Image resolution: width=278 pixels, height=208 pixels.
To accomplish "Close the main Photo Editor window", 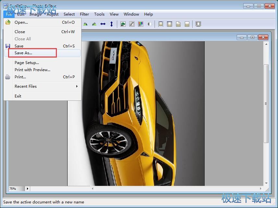I will pos(270,6).
